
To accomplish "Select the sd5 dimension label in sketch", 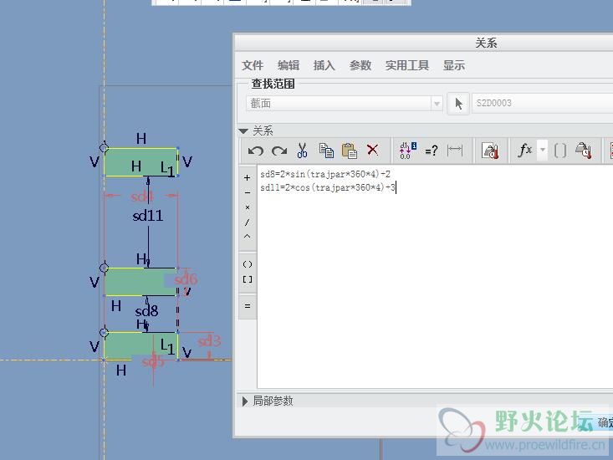I will point(153,361).
